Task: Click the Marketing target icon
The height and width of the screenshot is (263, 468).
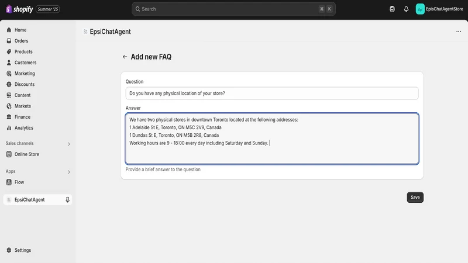Action: pyautogui.click(x=9, y=74)
